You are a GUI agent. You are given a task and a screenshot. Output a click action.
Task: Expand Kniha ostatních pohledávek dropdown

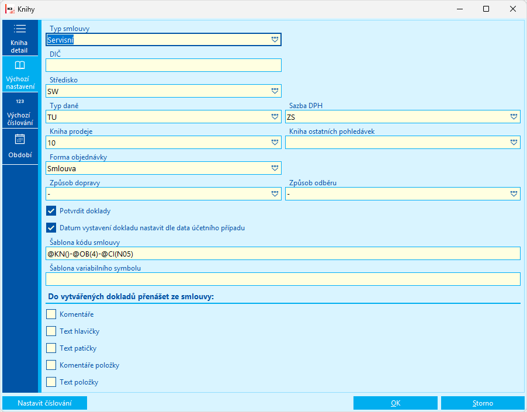[x=514, y=143]
